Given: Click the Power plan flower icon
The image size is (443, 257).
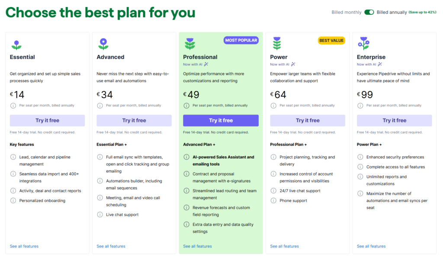Looking at the screenshot, I should pos(277,44).
